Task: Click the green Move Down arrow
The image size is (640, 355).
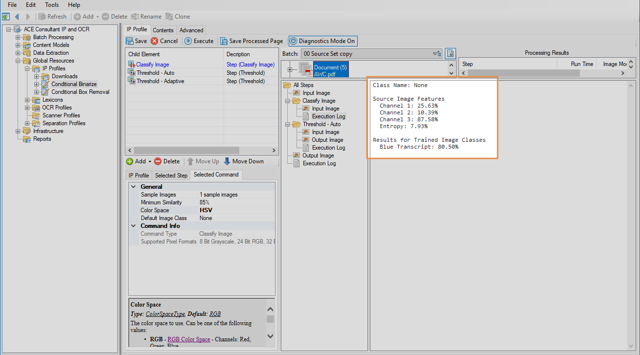Action: click(x=227, y=161)
